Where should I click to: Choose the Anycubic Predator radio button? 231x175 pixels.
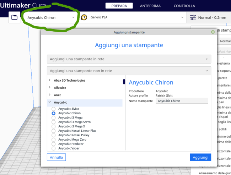pyautogui.click(x=54, y=144)
